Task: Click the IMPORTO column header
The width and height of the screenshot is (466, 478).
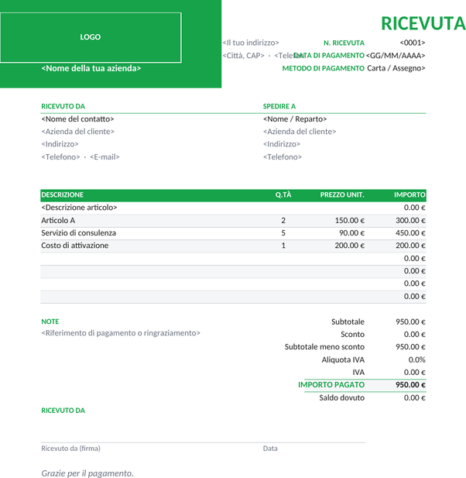Action: (x=409, y=194)
